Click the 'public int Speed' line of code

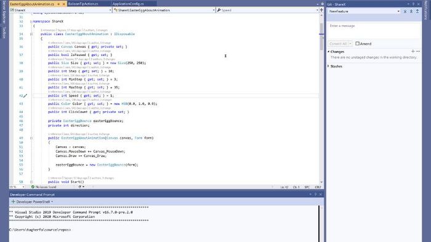pyautogui.click(x=81, y=96)
